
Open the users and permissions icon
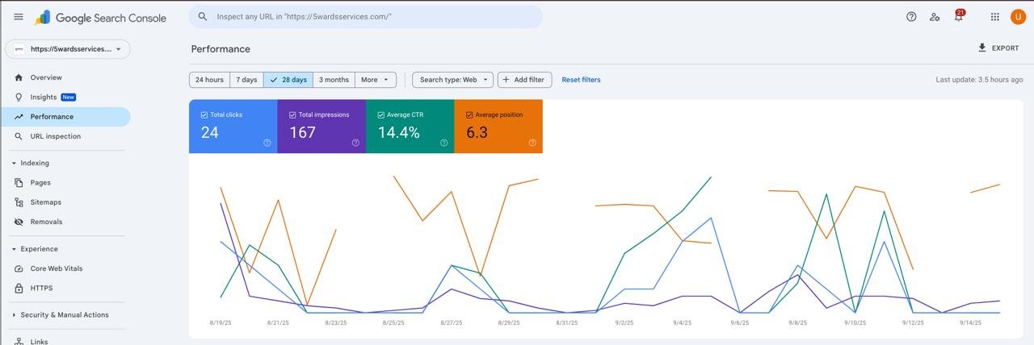[x=935, y=17]
